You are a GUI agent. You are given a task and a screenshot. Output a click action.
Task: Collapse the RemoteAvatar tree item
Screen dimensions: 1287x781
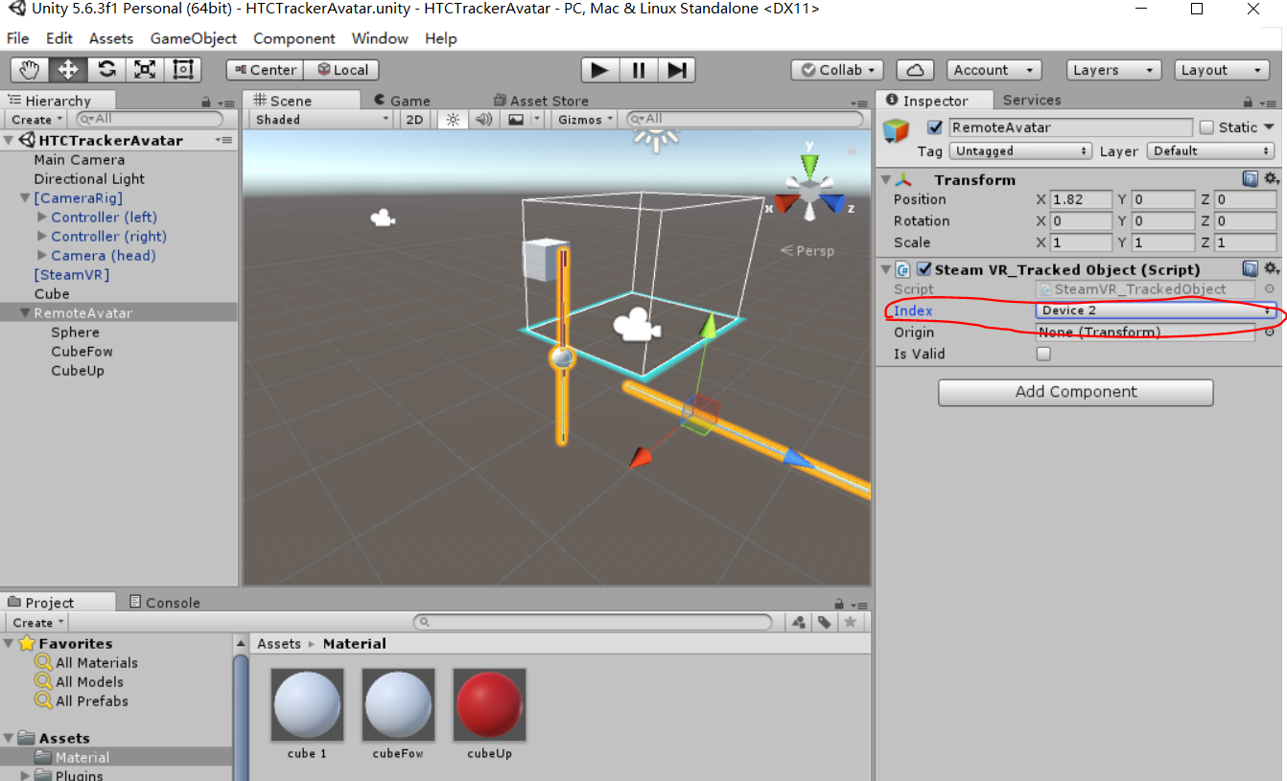tap(26, 313)
